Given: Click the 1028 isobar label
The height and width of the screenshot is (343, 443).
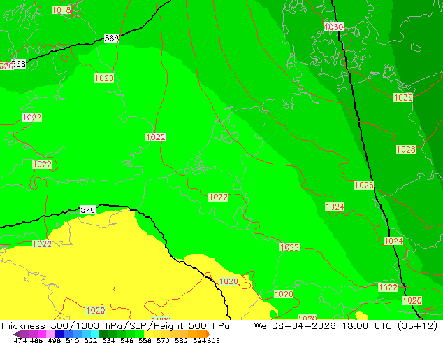Looking at the screenshot, I should coord(406,149).
